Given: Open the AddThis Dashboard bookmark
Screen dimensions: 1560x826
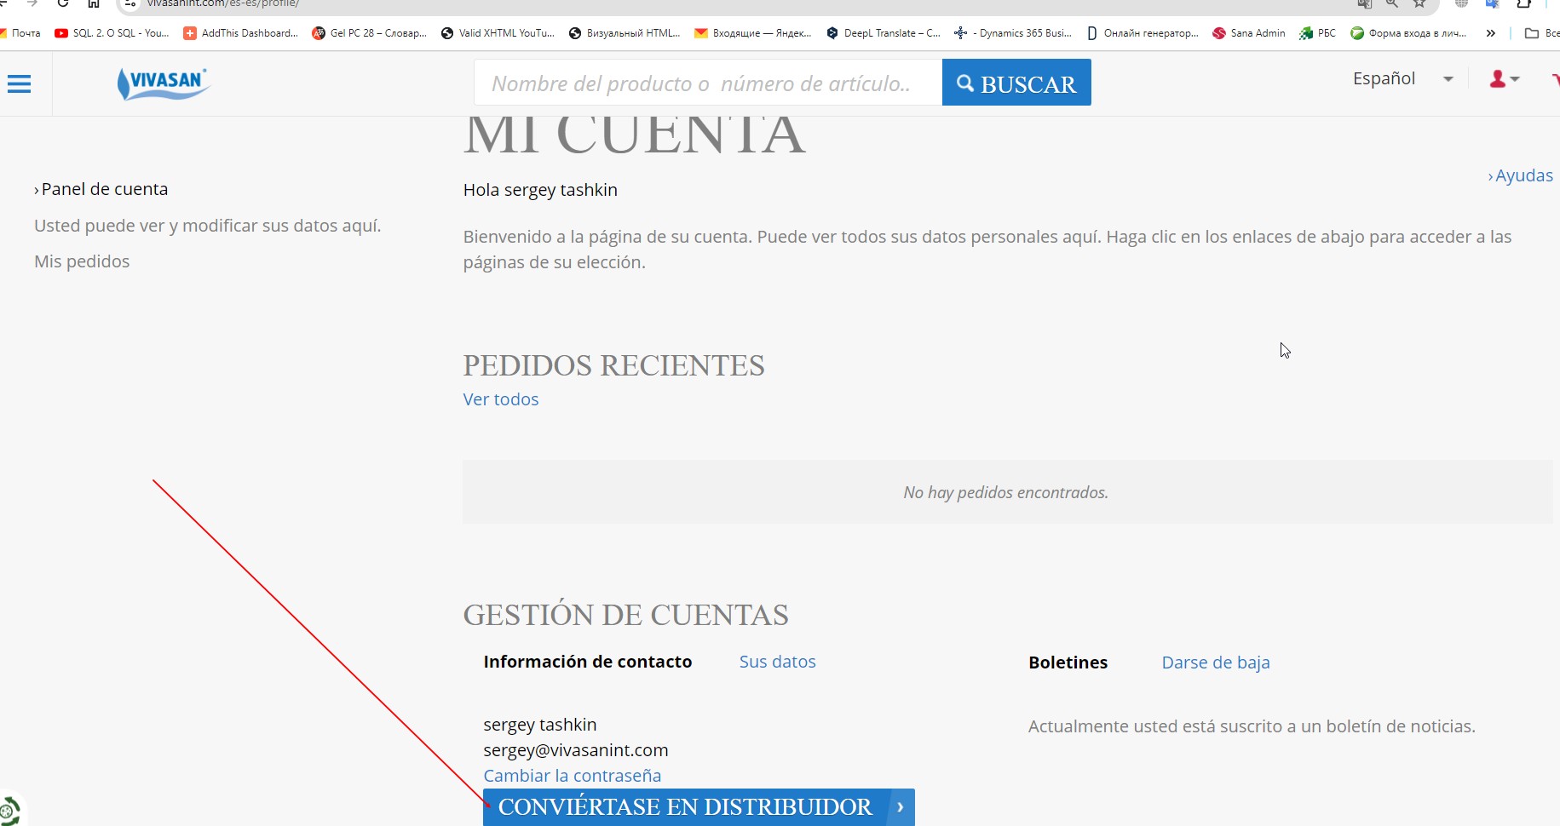Looking at the screenshot, I should coord(241,33).
